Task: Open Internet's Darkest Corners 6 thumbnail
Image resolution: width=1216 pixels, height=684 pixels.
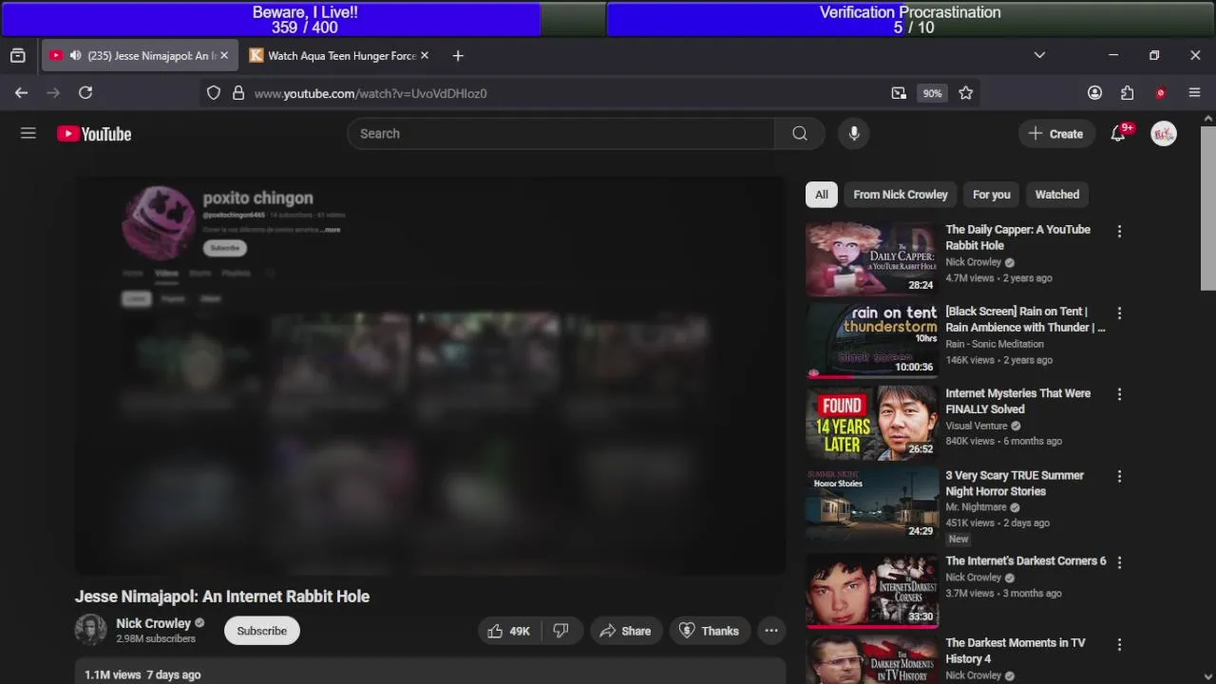Action: pyautogui.click(x=872, y=590)
